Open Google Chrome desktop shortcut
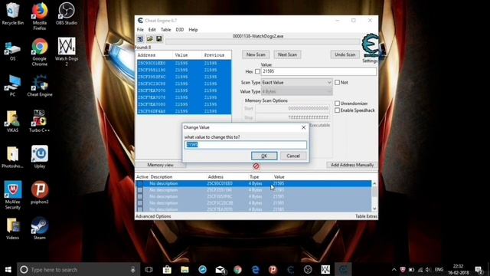Viewport: 490px width, 276px height. [x=40, y=52]
